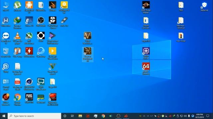Switch to OBS Studio on taskbar

point(118,116)
